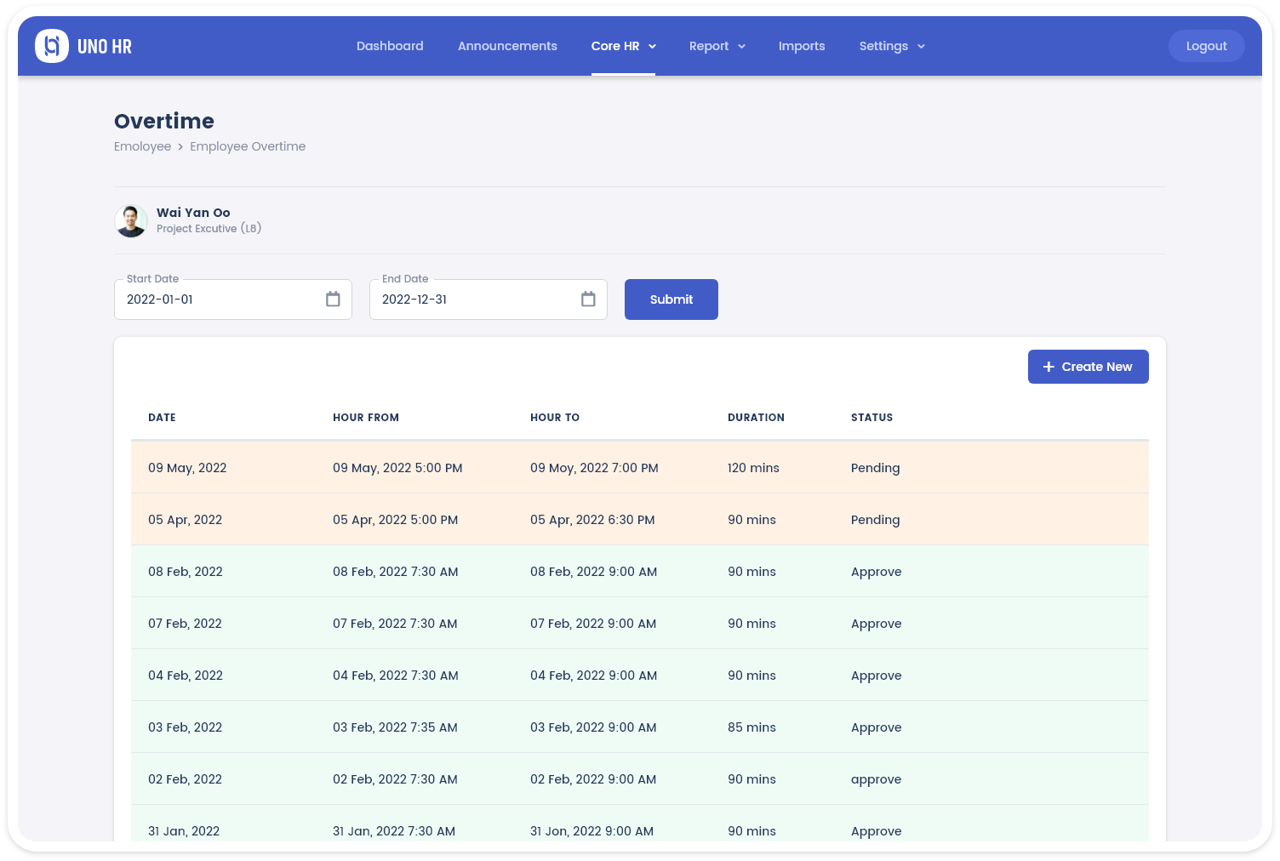Select the 03 Feb, 2022 85 mins row

tap(639, 727)
